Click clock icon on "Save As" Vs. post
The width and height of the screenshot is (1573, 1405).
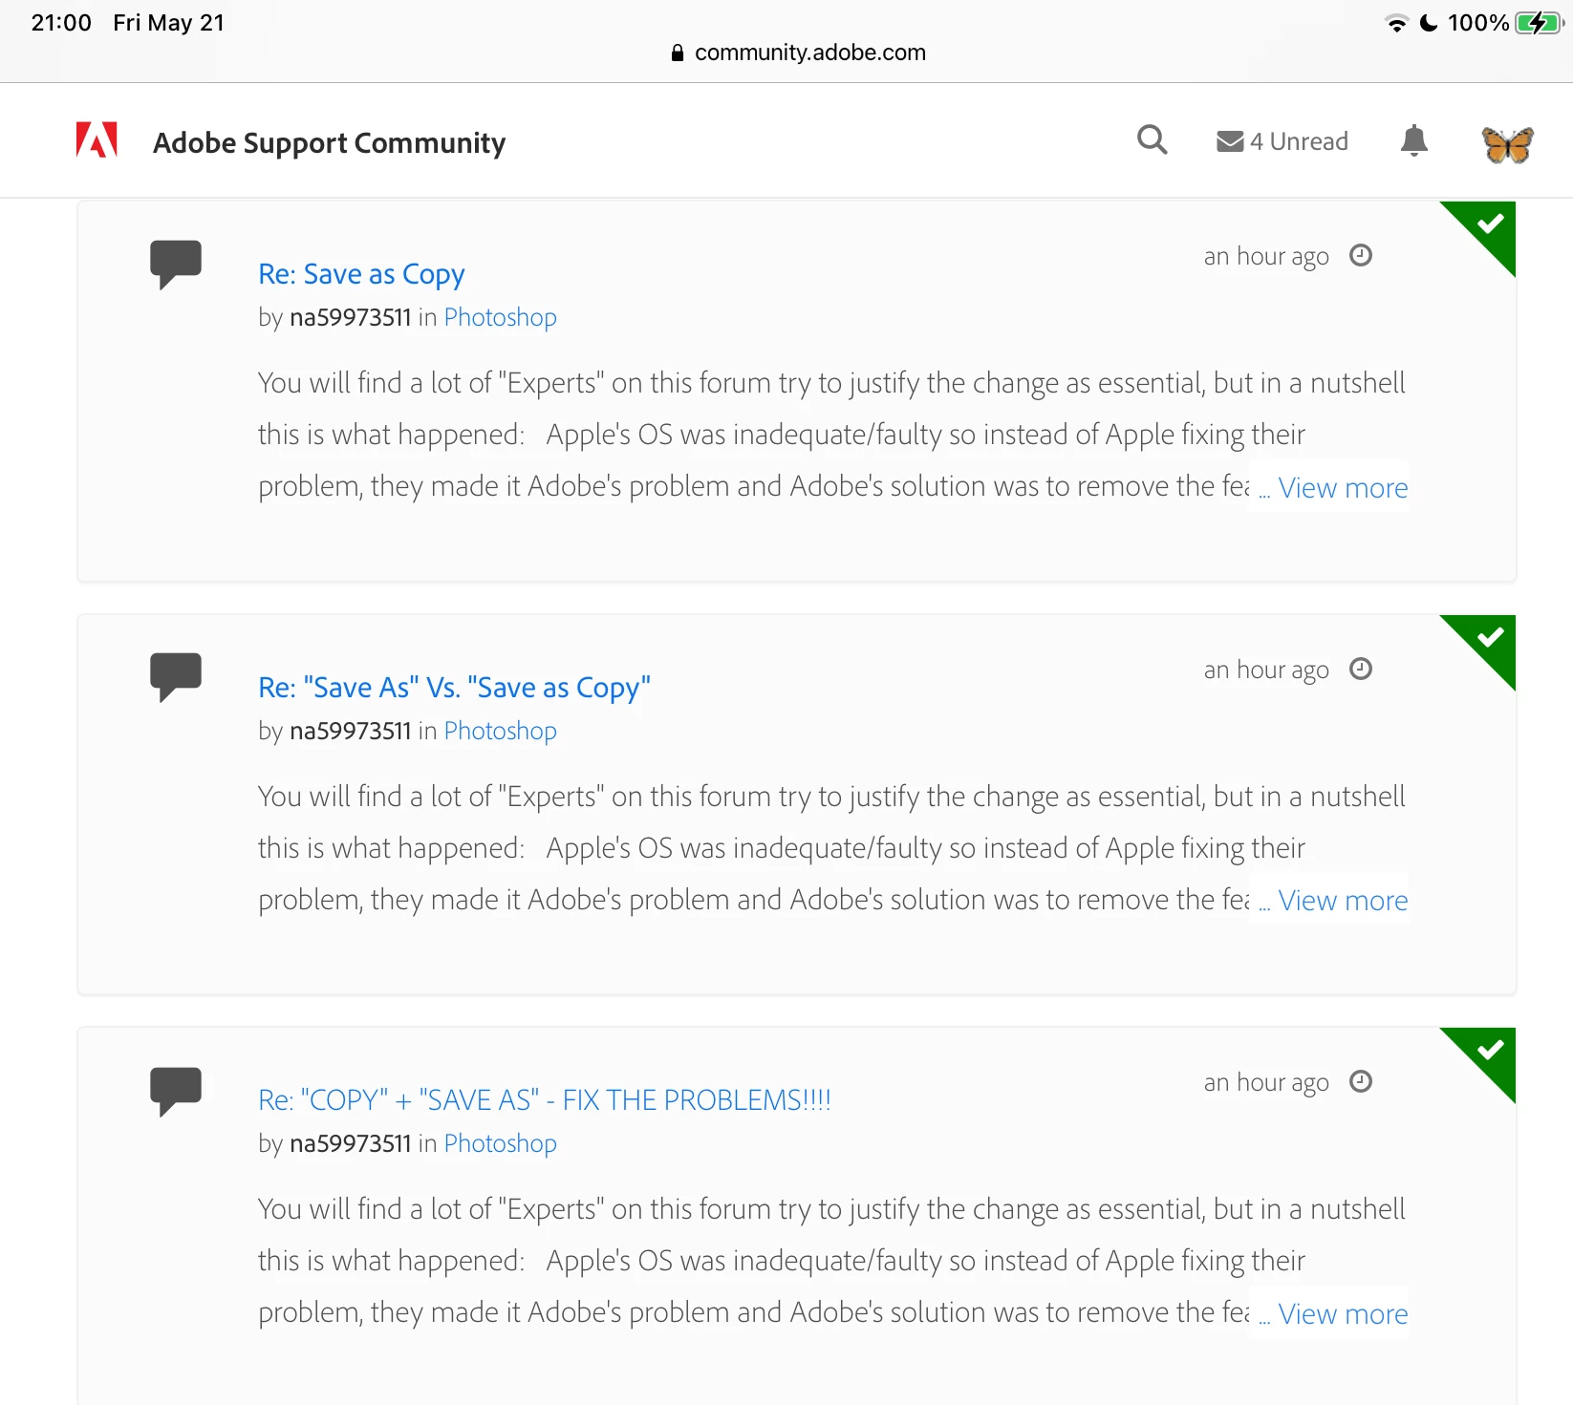pos(1361,669)
